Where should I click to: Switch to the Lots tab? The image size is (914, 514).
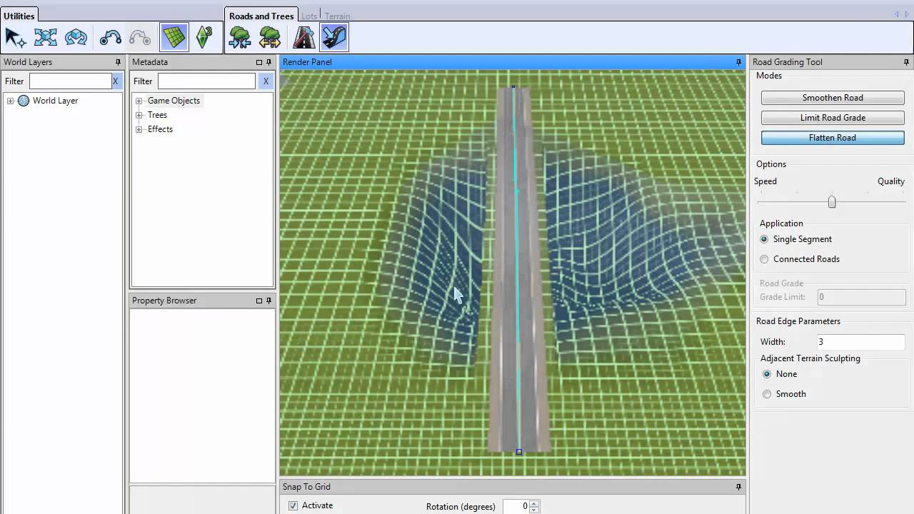309,16
